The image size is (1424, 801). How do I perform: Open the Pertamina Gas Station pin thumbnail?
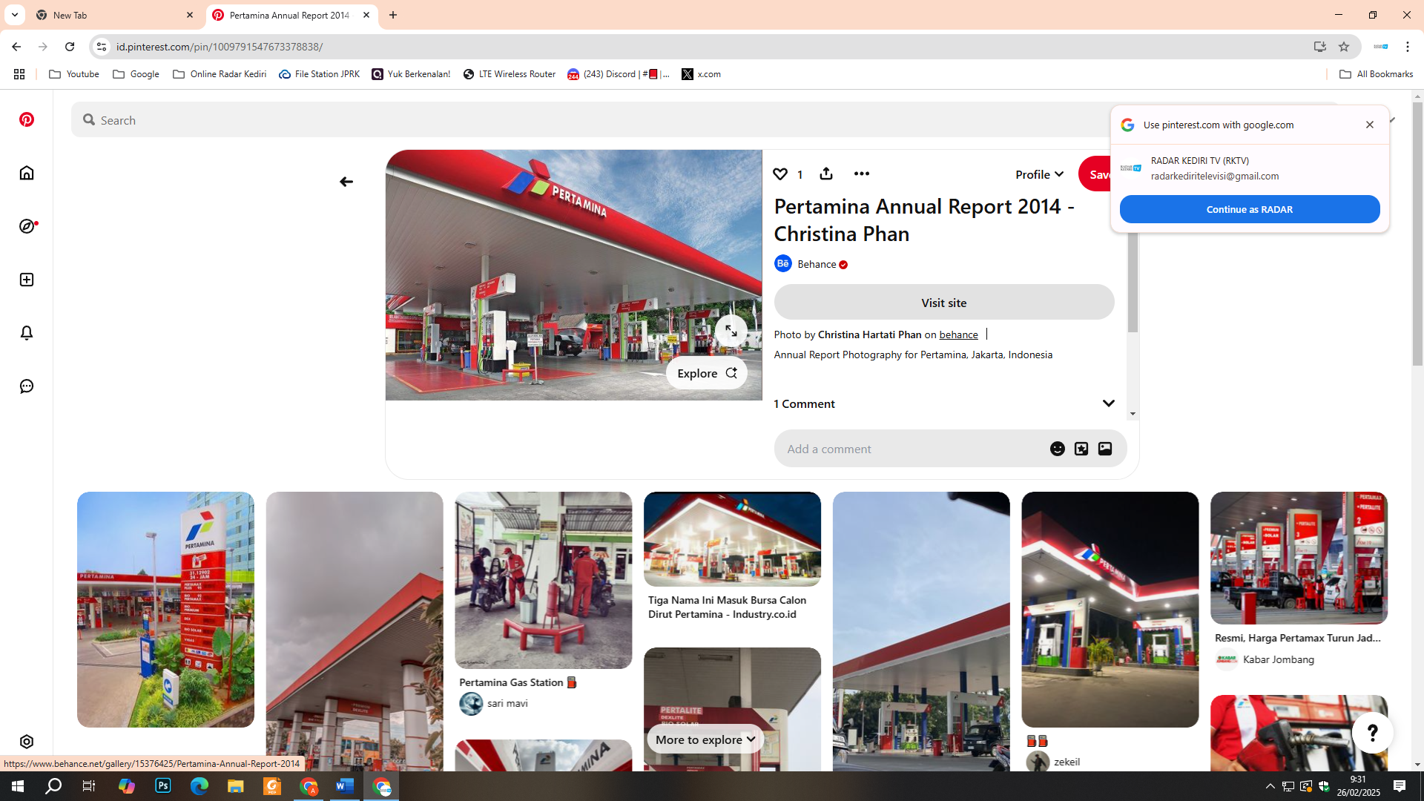click(x=544, y=580)
